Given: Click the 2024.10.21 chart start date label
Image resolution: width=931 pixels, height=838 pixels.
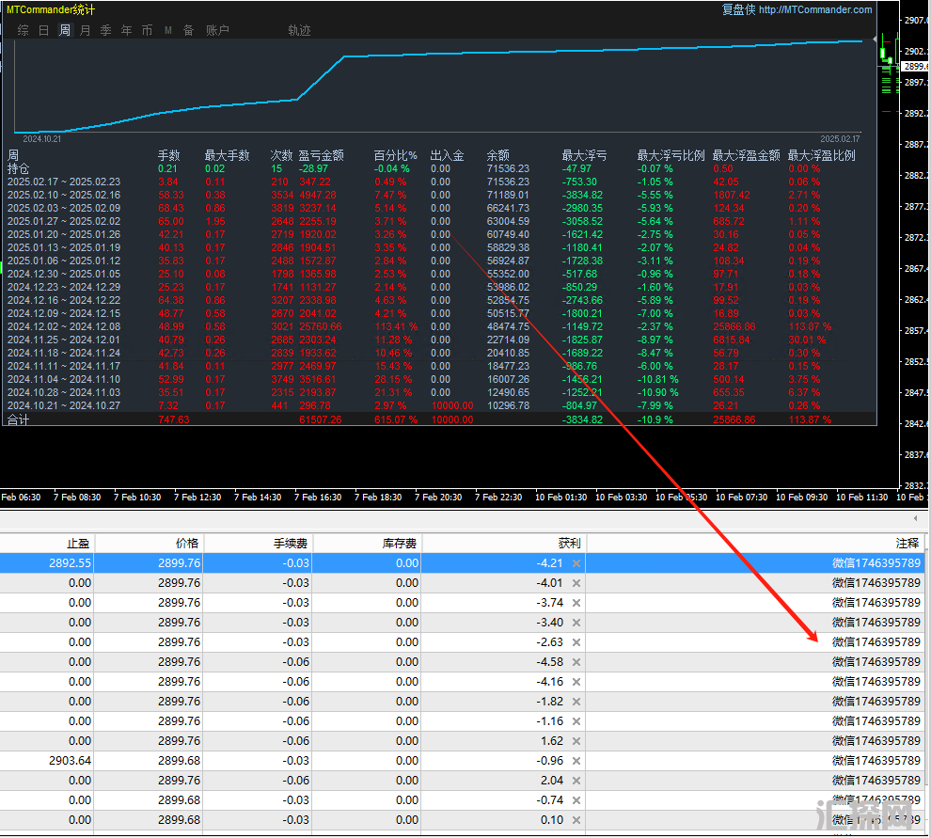Looking at the screenshot, I should coord(41,139).
